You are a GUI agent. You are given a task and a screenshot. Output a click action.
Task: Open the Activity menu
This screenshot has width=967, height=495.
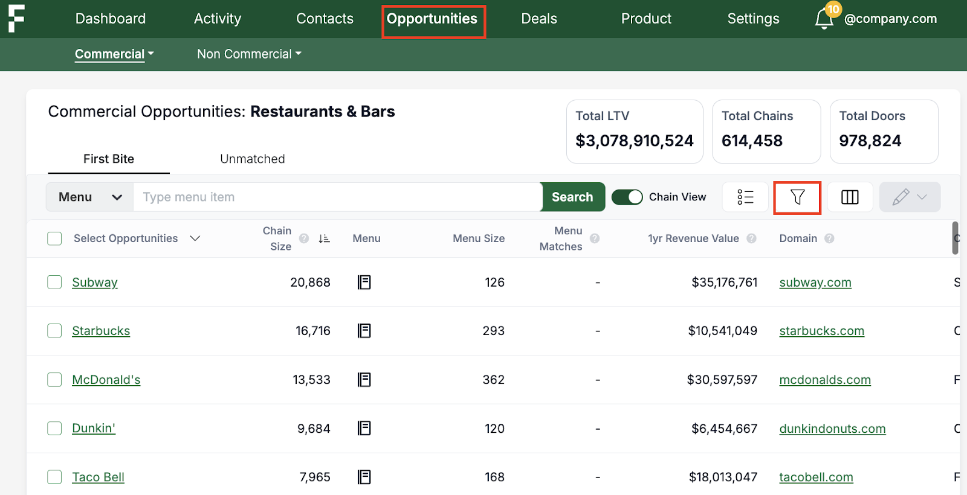218,19
